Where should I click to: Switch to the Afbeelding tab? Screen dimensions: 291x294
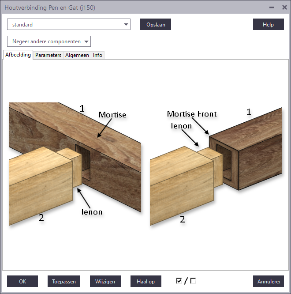coord(18,55)
